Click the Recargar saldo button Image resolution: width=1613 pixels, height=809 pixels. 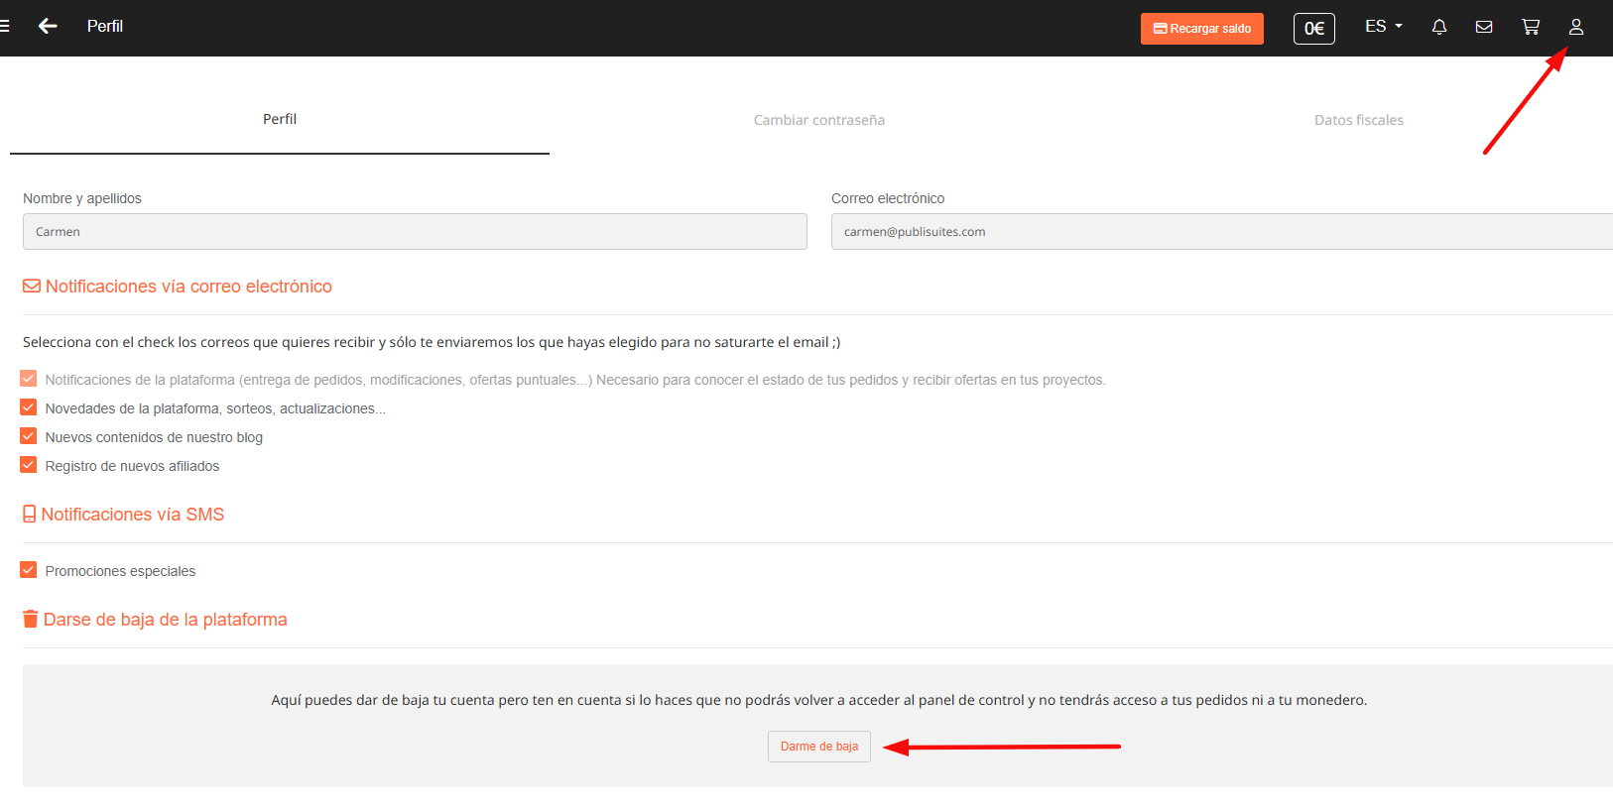pyautogui.click(x=1201, y=29)
